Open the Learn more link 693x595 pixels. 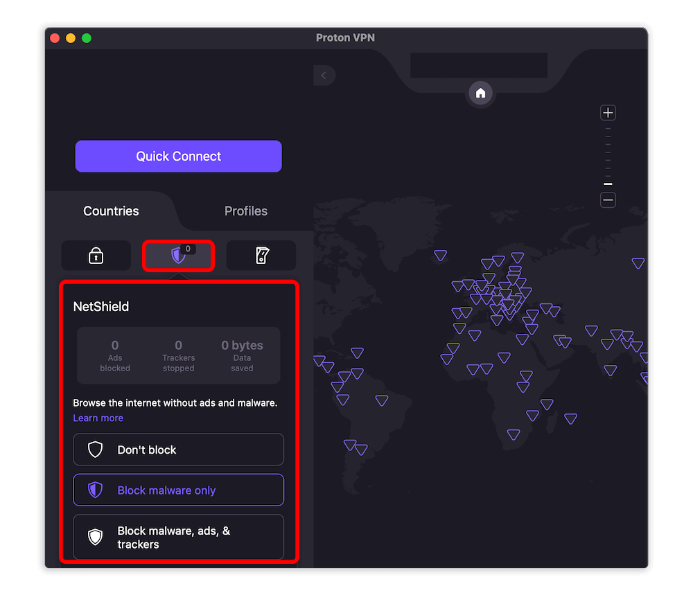click(x=98, y=418)
